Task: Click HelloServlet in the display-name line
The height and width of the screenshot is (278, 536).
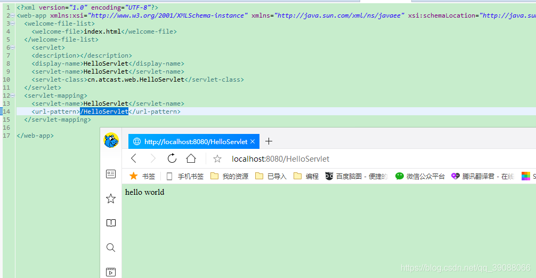Action: pyautogui.click(x=106, y=63)
